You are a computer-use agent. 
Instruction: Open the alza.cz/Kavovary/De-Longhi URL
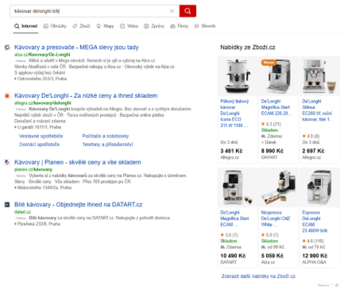coord(42,55)
